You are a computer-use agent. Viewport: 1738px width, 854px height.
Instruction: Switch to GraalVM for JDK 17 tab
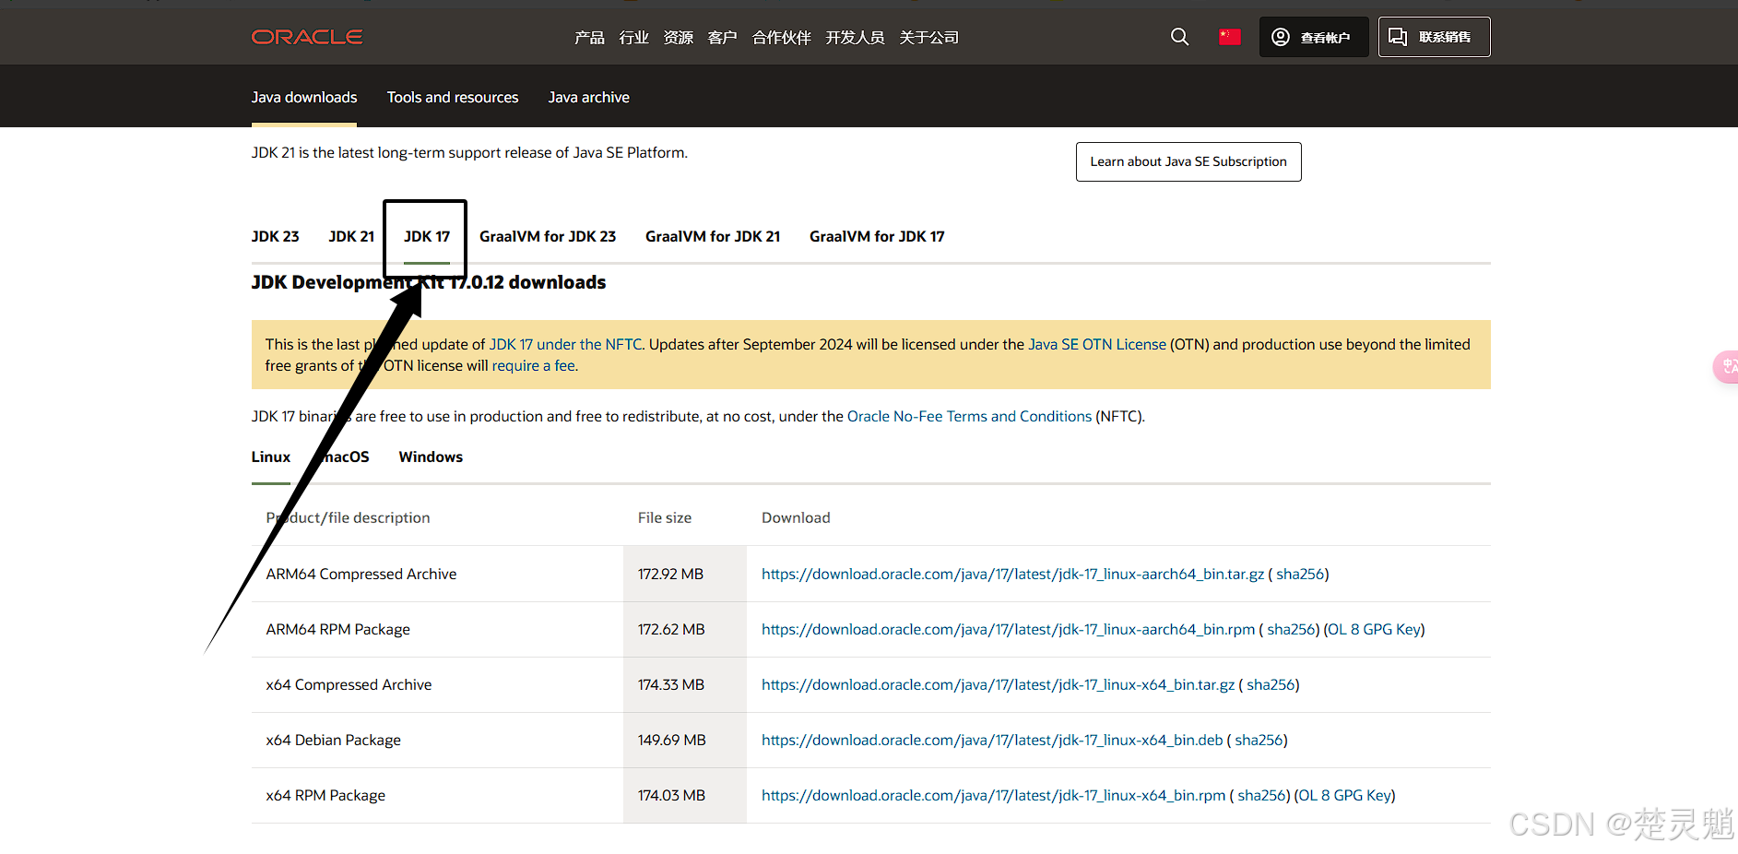point(877,236)
